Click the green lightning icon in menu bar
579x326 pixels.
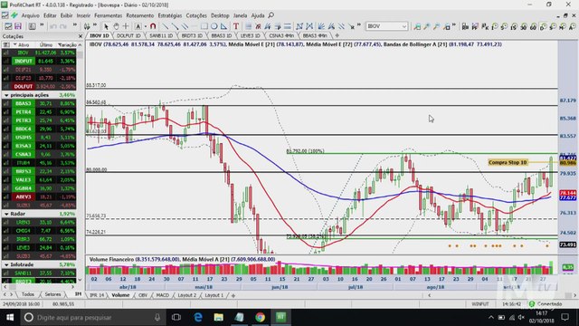coord(14,15)
